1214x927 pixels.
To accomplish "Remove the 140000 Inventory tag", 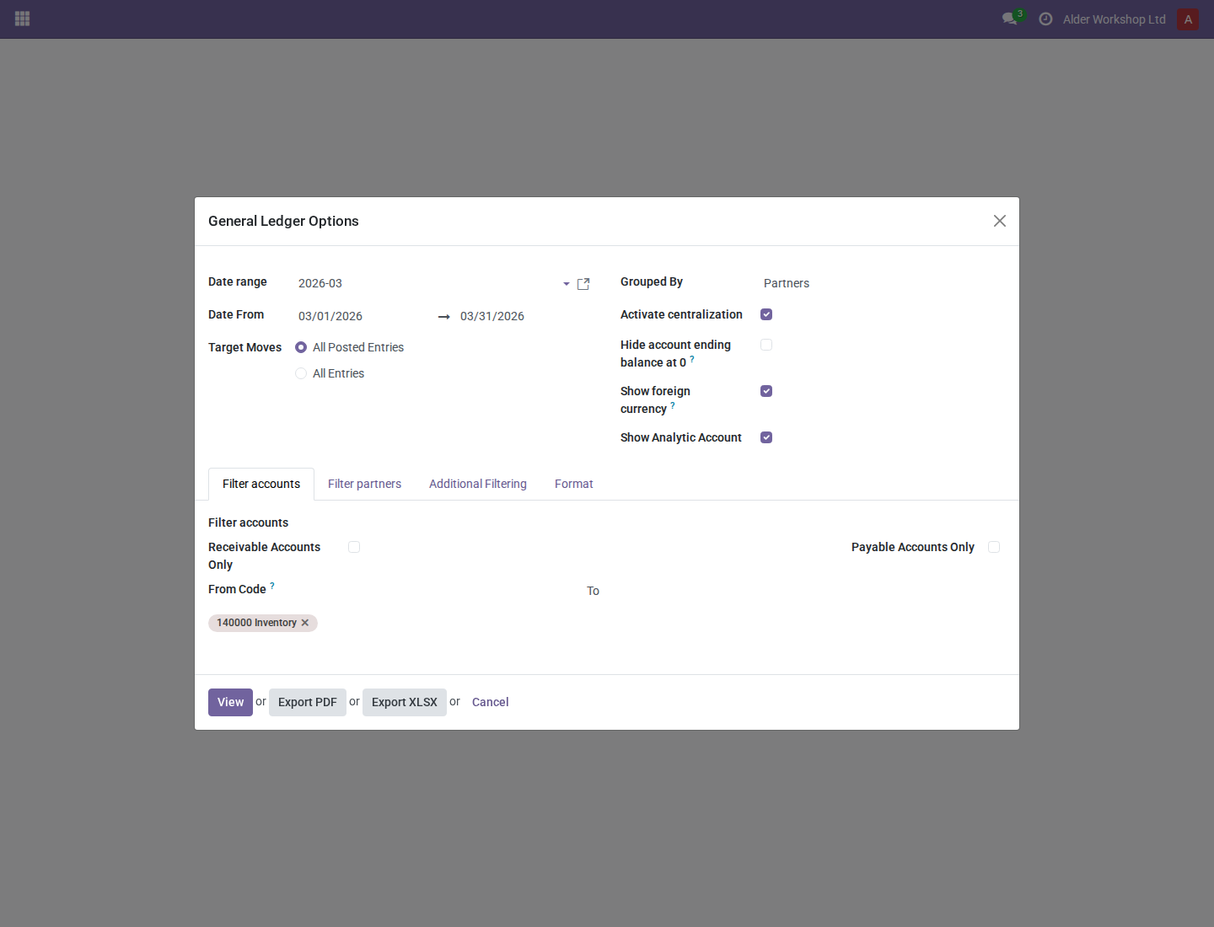I will click(305, 623).
